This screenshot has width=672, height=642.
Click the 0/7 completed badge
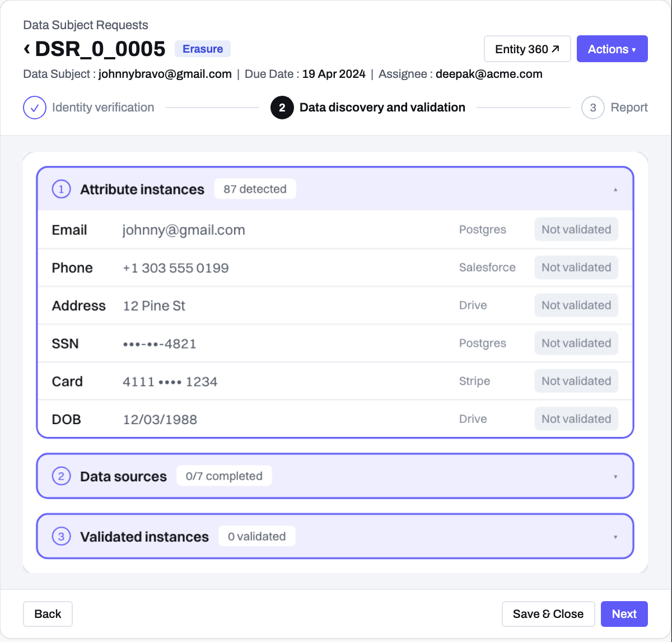[x=224, y=476]
